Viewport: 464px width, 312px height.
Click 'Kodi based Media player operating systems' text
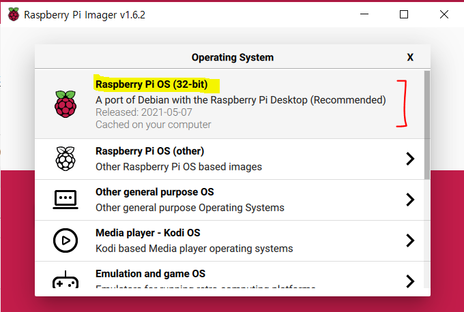click(194, 249)
